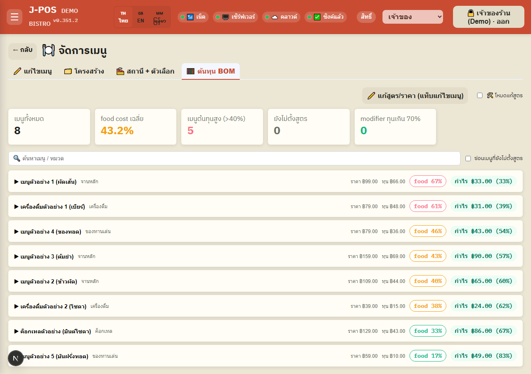Expand the เมนูตัวอย่าง 2 (ข้าวผัด) row
The width and height of the screenshot is (531, 374).
265,281
